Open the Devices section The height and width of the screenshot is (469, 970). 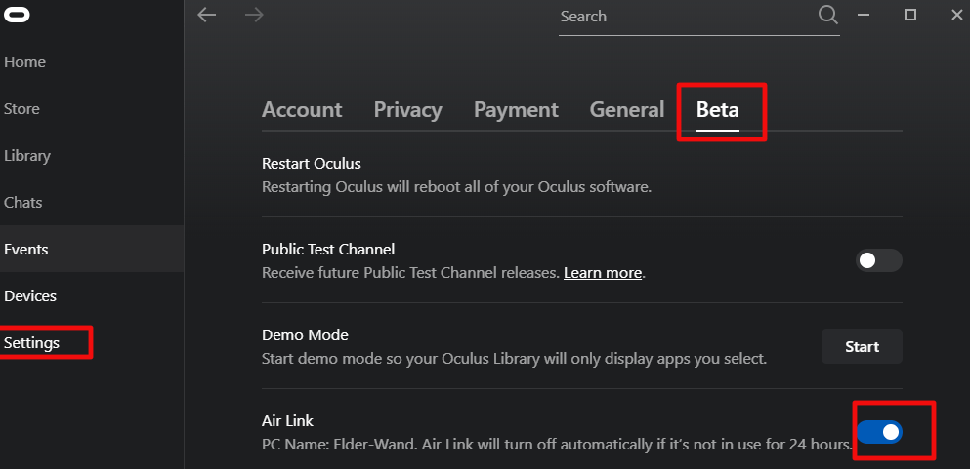[x=30, y=296]
